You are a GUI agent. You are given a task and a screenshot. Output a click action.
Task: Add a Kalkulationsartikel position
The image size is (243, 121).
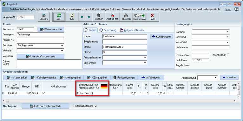coord(43,77)
